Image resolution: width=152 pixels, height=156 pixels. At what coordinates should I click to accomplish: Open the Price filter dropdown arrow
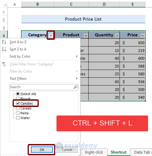(142, 35)
